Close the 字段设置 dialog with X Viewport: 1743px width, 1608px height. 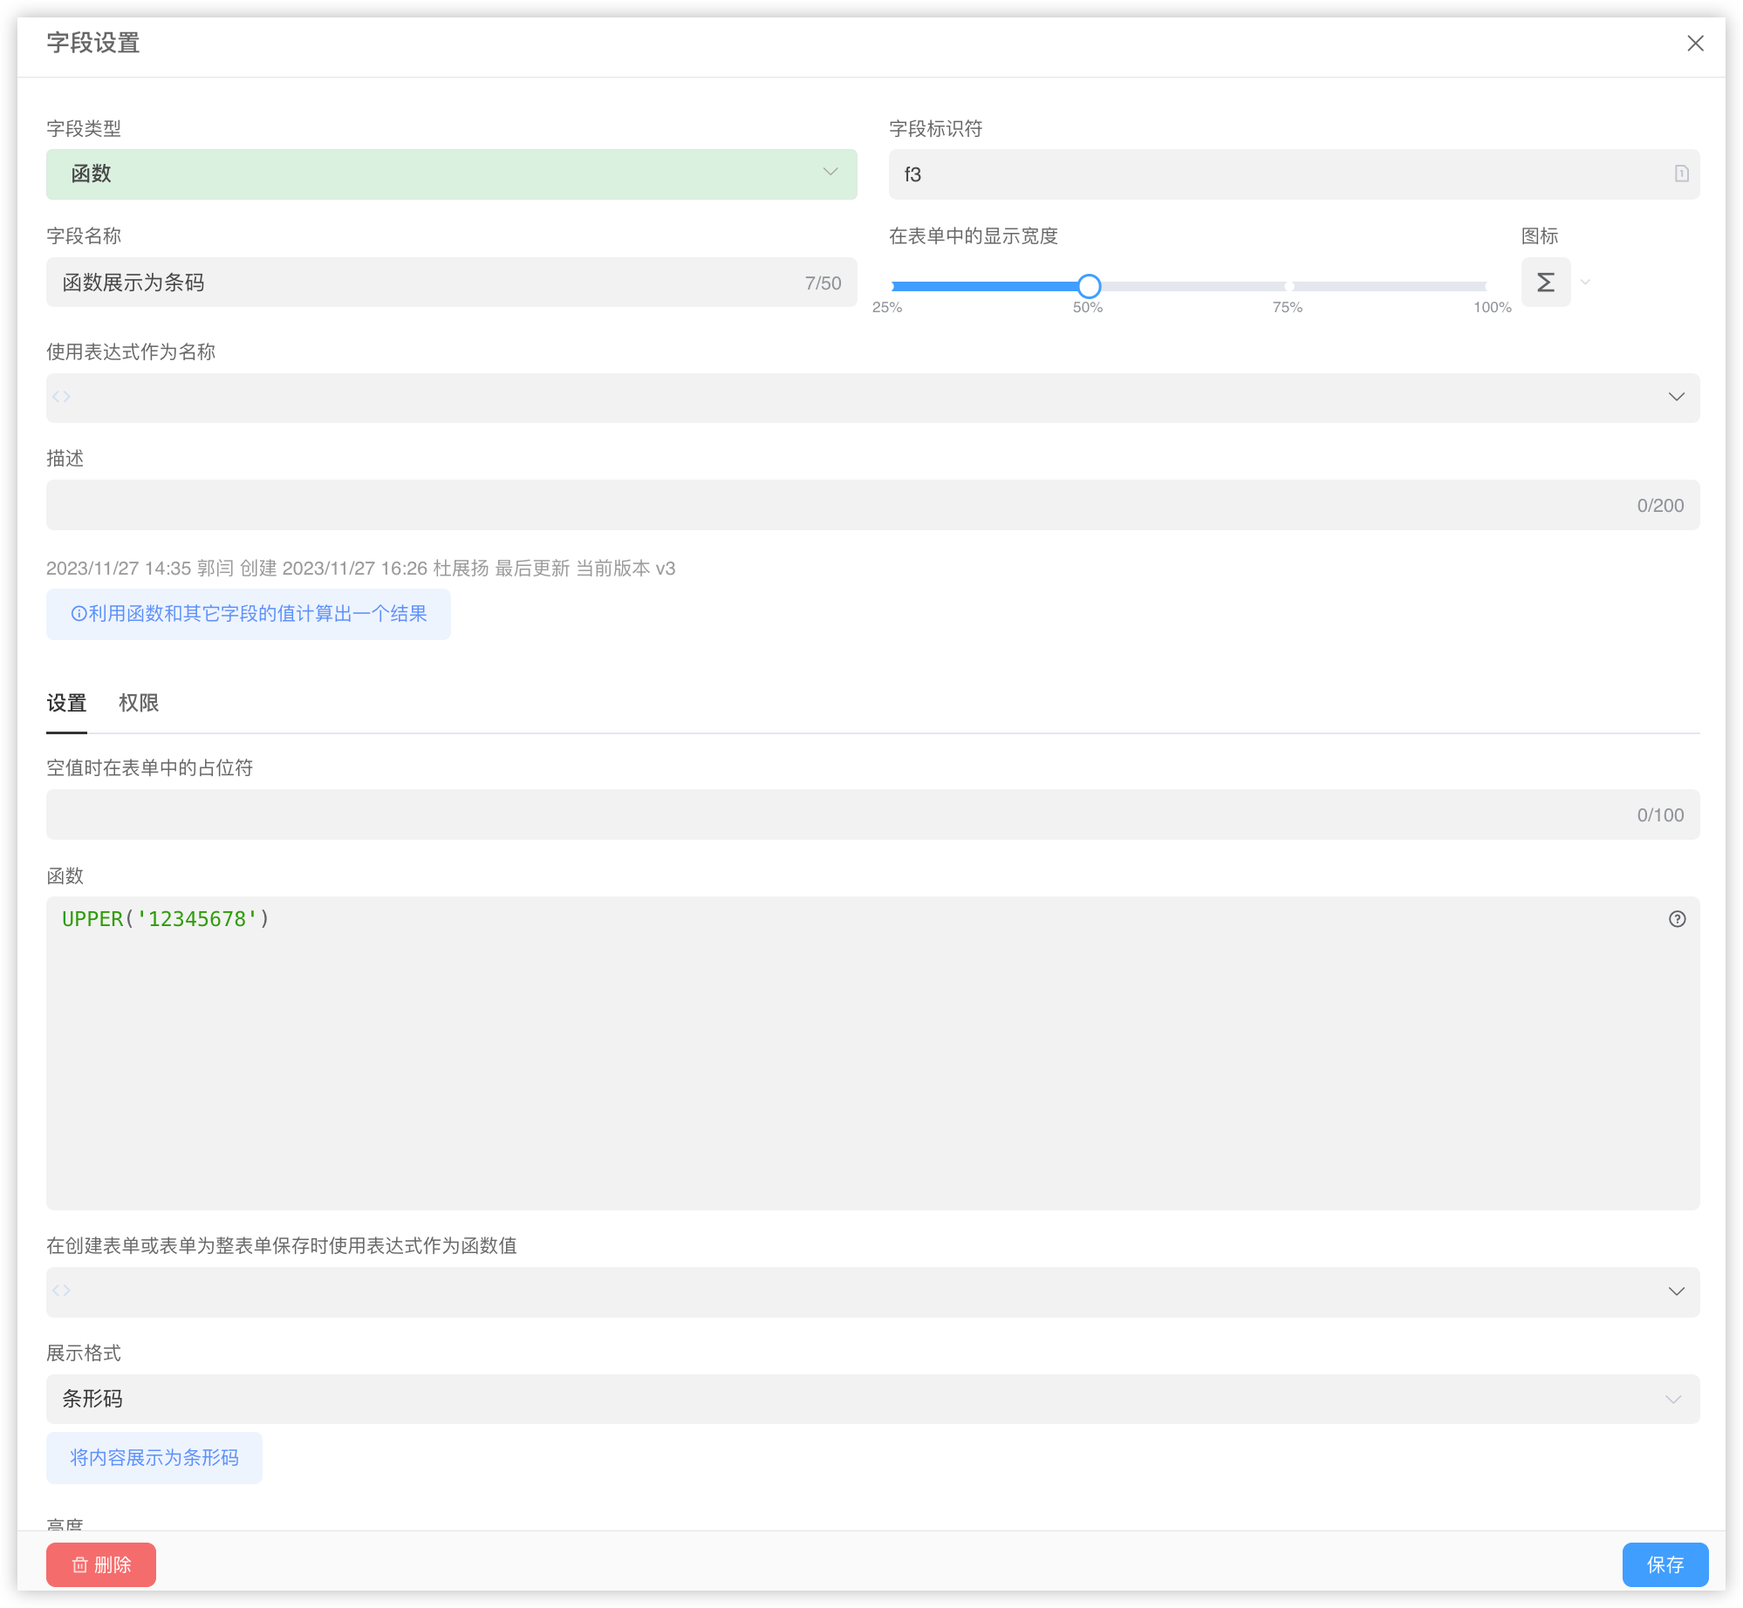click(x=1695, y=44)
